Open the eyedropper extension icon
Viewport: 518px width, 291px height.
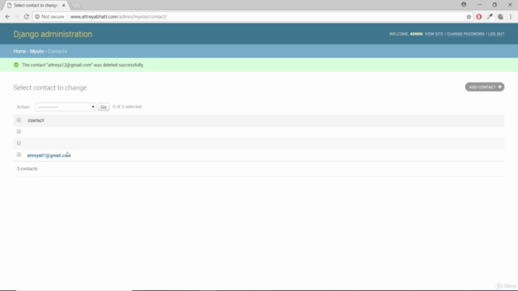490,16
